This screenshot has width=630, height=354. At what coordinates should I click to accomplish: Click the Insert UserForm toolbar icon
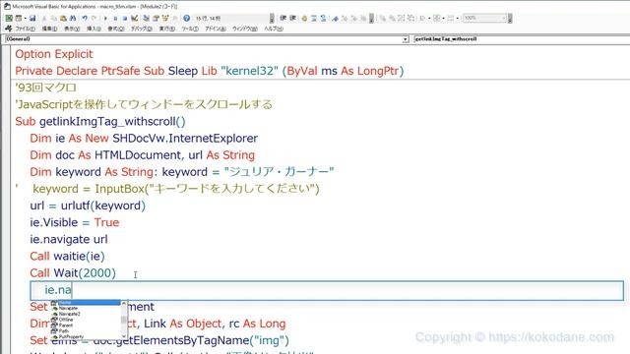19,18
